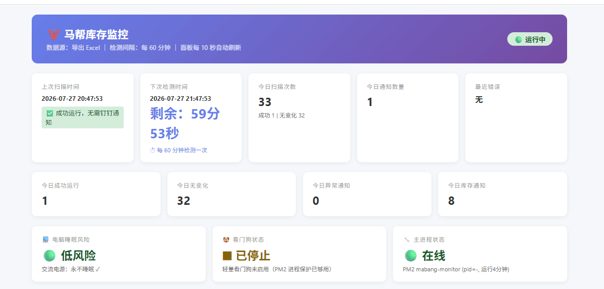Viewport: 604px width, 289px height.
Task: Click the green checkmark icon in 成功运行 notice
Action: (50, 113)
